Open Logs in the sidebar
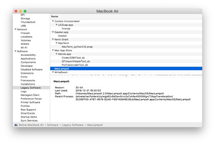This screenshot has height=144, width=215. [24, 92]
